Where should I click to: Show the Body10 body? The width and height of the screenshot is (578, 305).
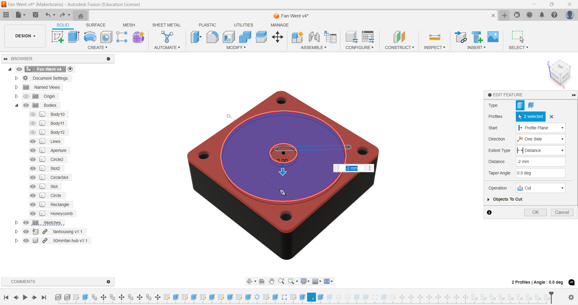click(x=33, y=114)
